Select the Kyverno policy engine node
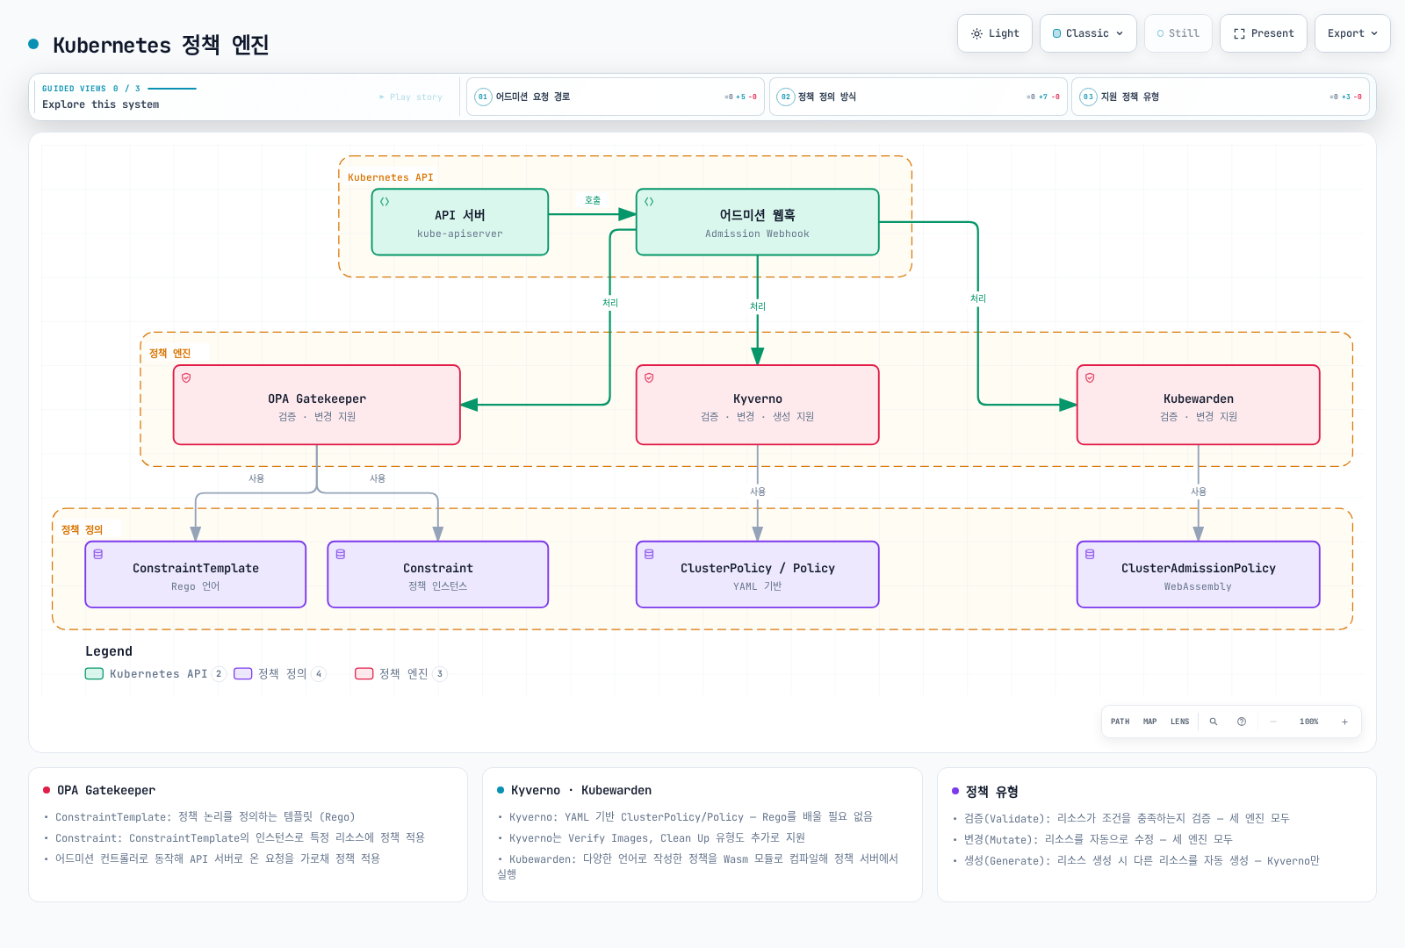This screenshot has height=948, width=1405. (758, 405)
